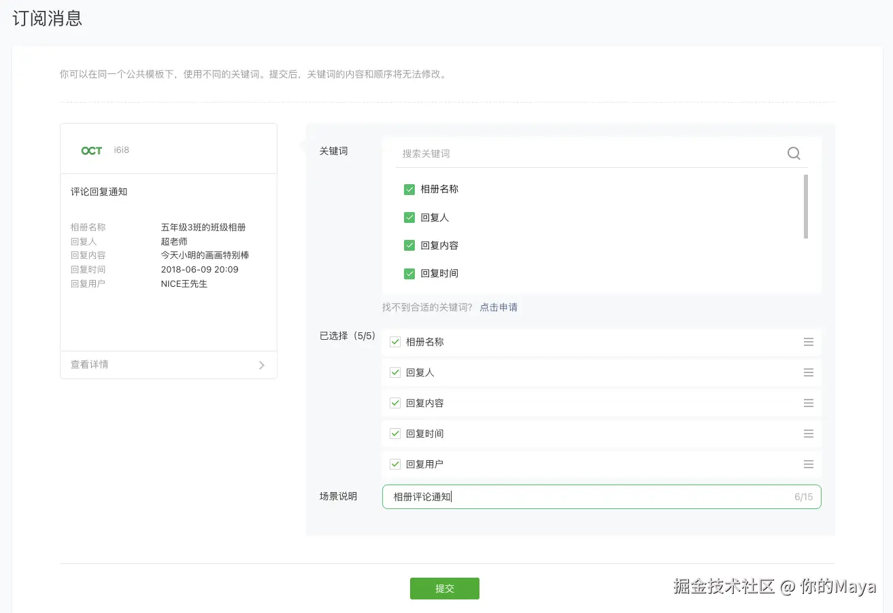893x613 pixels.
Task: Click the 关键词 section label
Action: pos(334,151)
